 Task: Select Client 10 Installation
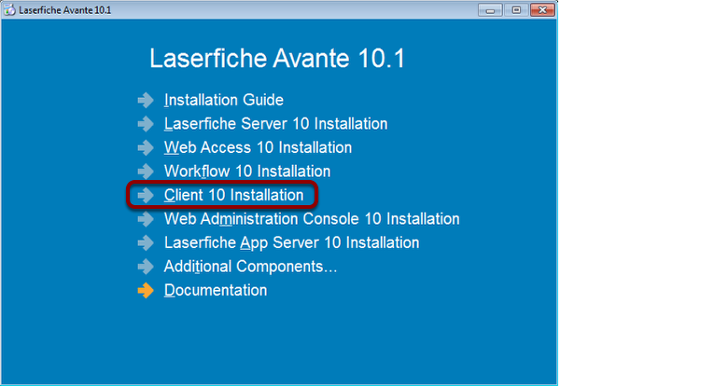click(233, 195)
